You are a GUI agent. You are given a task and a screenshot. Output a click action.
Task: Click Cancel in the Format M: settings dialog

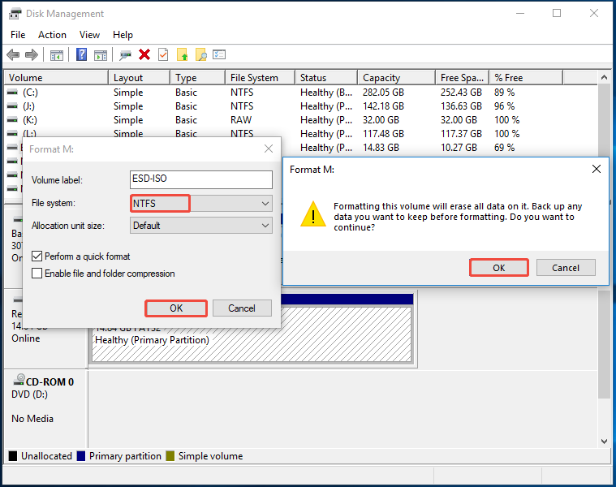[242, 308]
